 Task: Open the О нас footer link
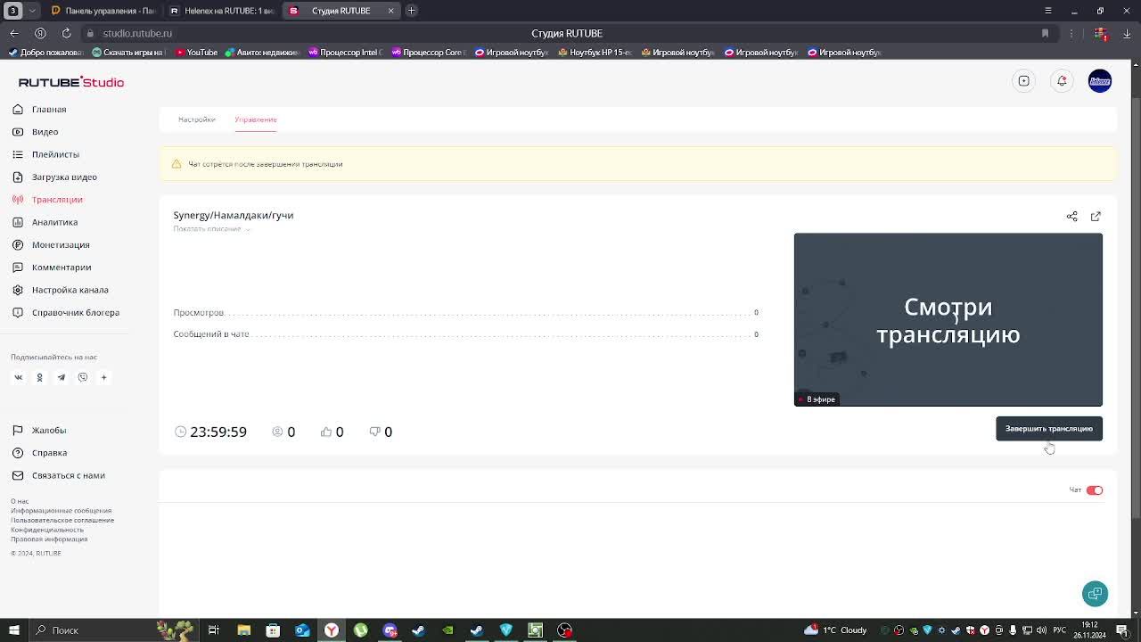pyautogui.click(x=20, y=501)
